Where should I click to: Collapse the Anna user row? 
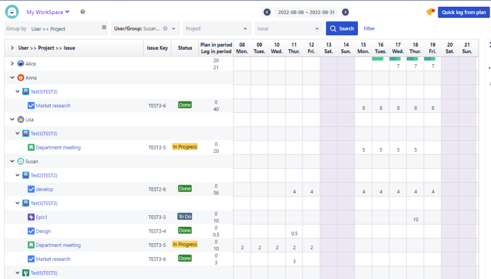12,78
